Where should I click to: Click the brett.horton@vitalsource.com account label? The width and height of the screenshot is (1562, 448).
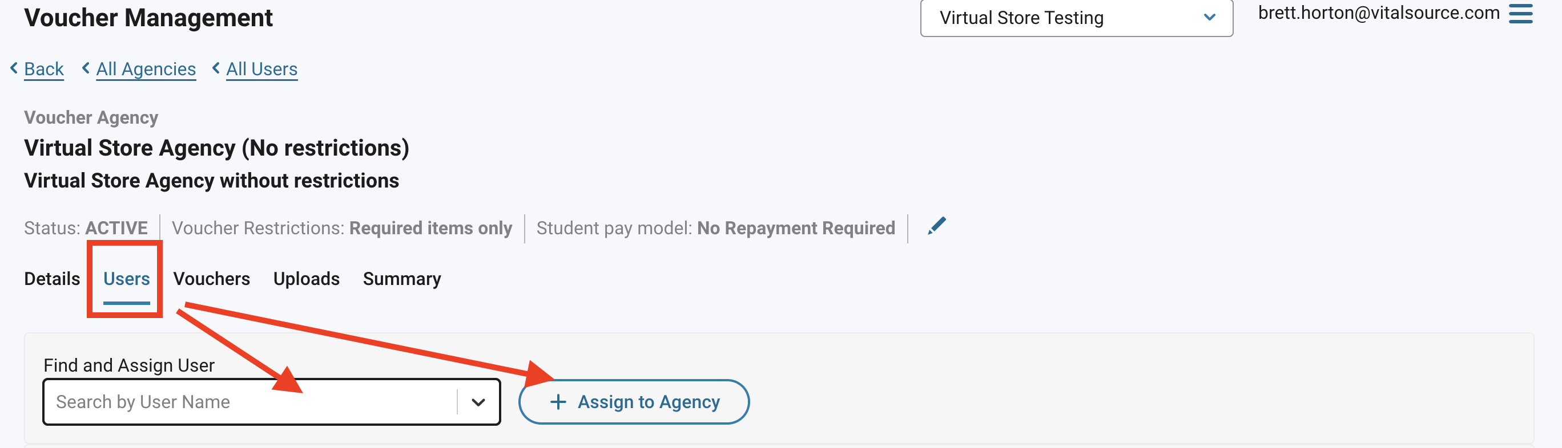(x=1378, y=13)
